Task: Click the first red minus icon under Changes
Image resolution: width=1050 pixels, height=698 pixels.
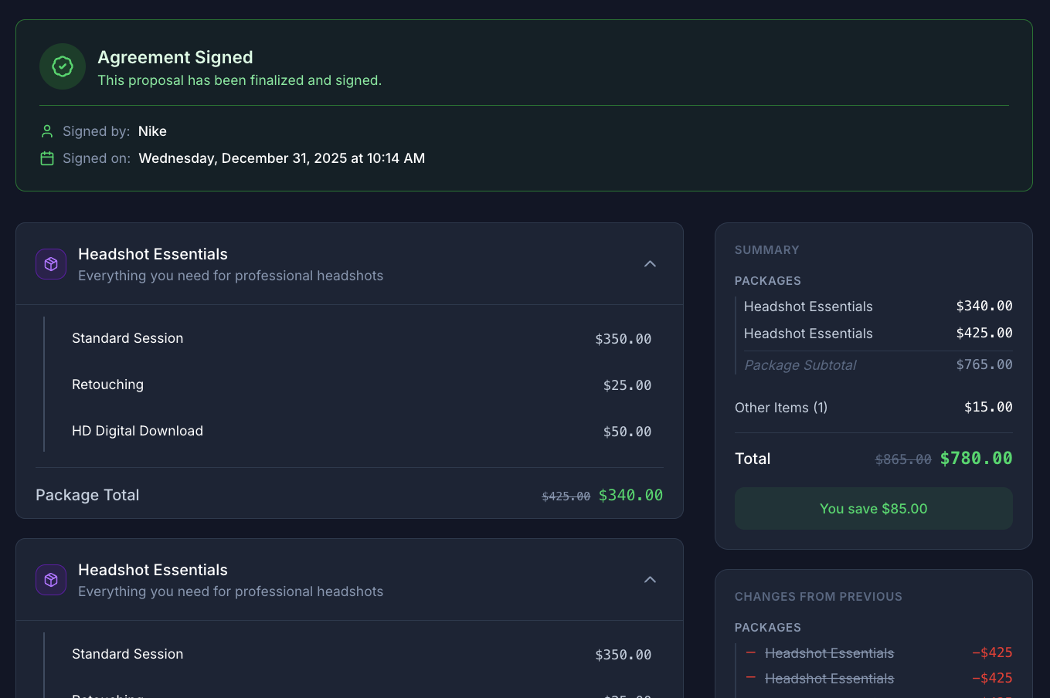Action: pyautogui.click(x=750, y=652)
